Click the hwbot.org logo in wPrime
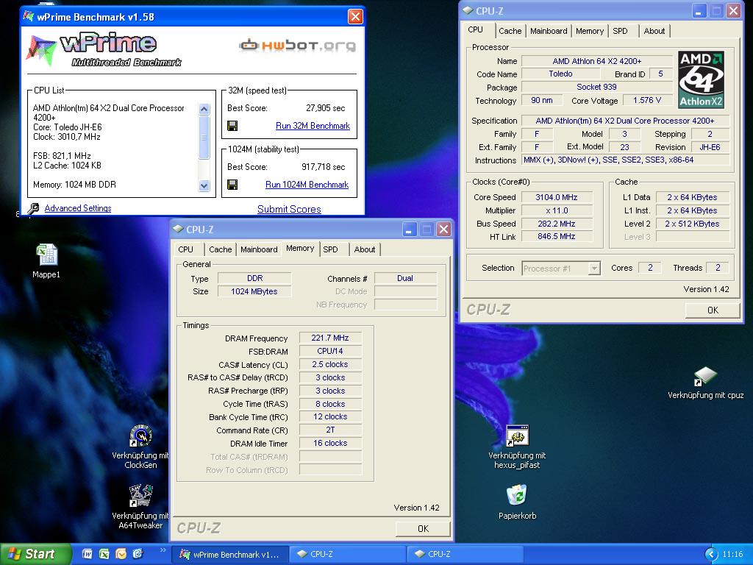 (298, 45)
